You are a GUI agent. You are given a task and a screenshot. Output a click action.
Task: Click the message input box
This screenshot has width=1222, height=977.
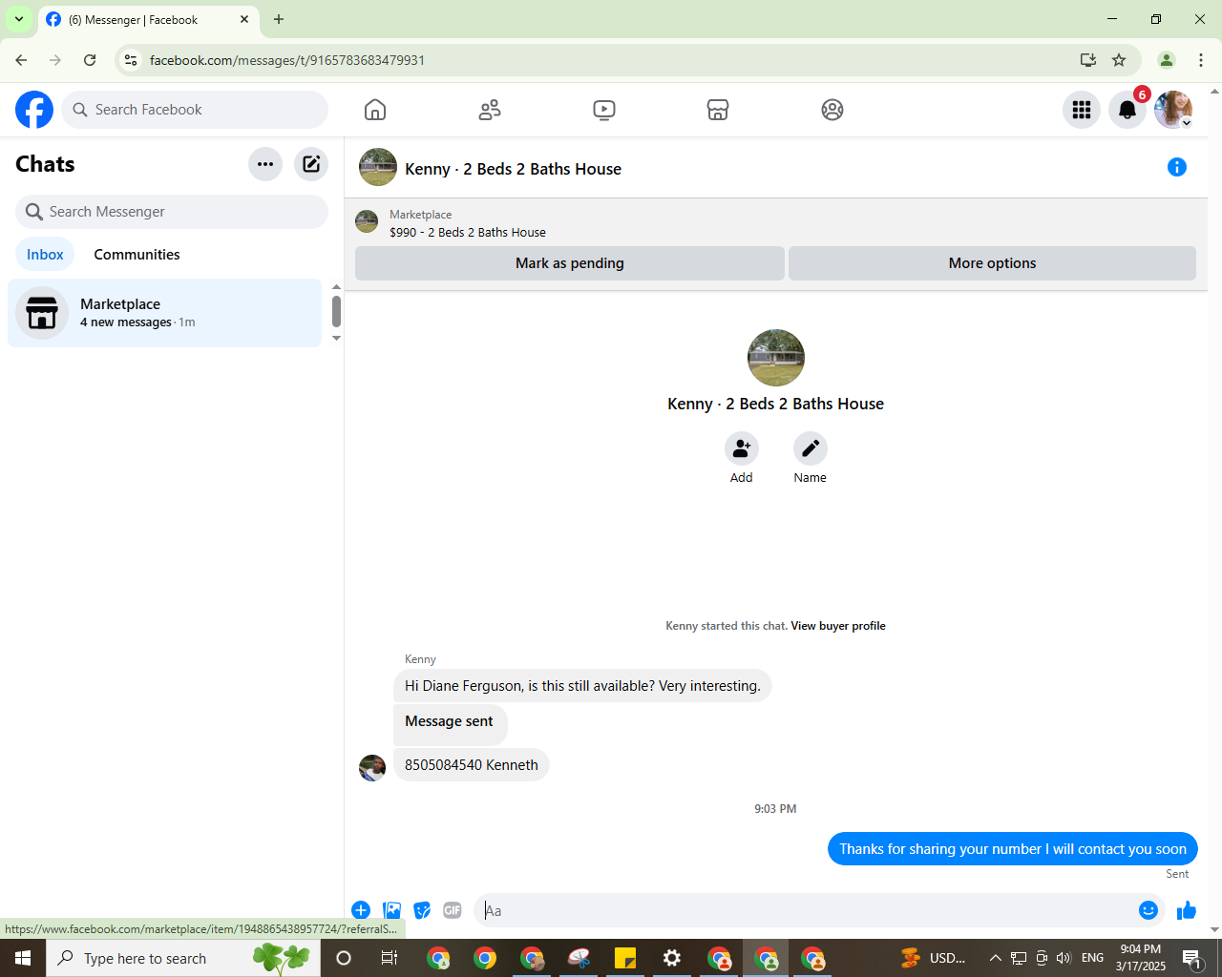[x=808, y=910]
